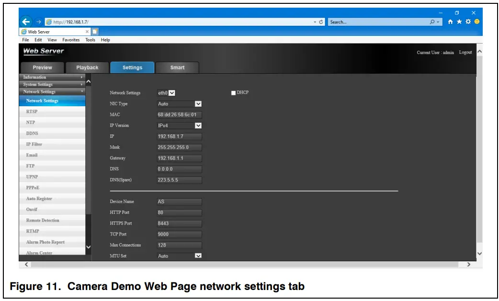Open the Tools menu
Viewport: 499px width, 301px height.
(91, 40)
